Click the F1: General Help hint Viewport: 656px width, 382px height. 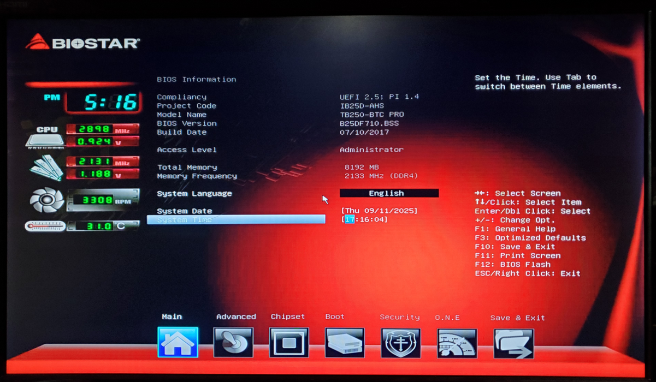(x=515, y=229)
